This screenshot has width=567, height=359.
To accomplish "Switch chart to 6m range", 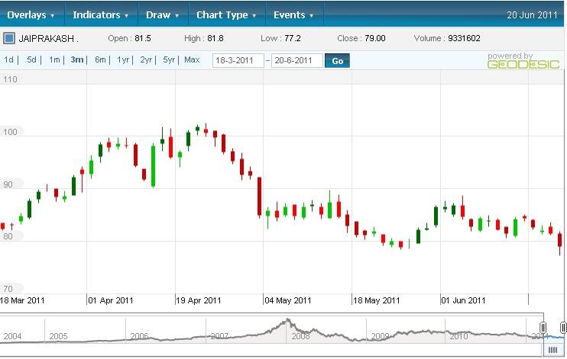I will [100, 59].
